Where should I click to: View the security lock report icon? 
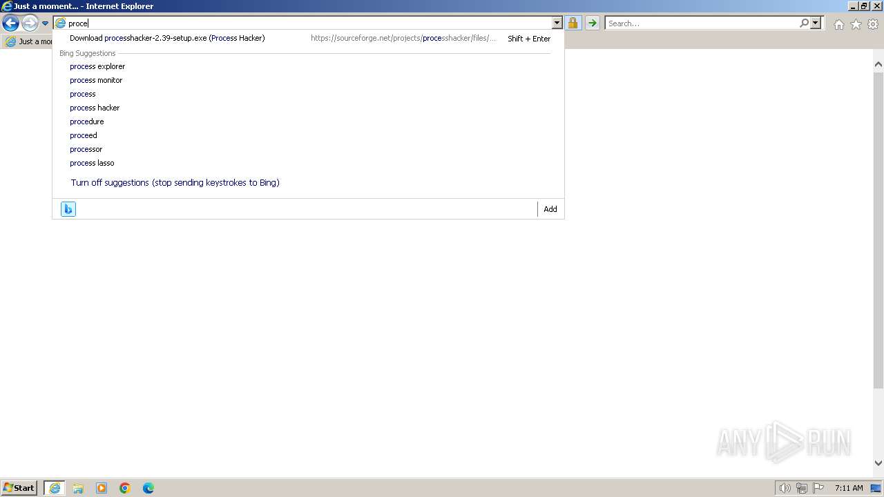pos(573,23)
